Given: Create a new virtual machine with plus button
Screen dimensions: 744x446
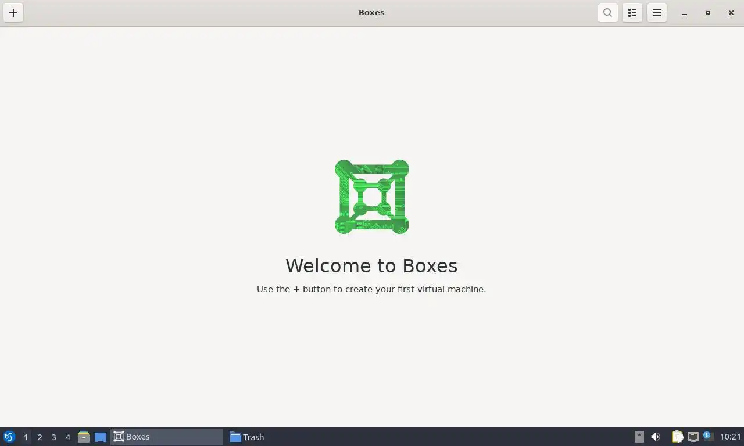Looking at the screenshot, I should 13,13.
